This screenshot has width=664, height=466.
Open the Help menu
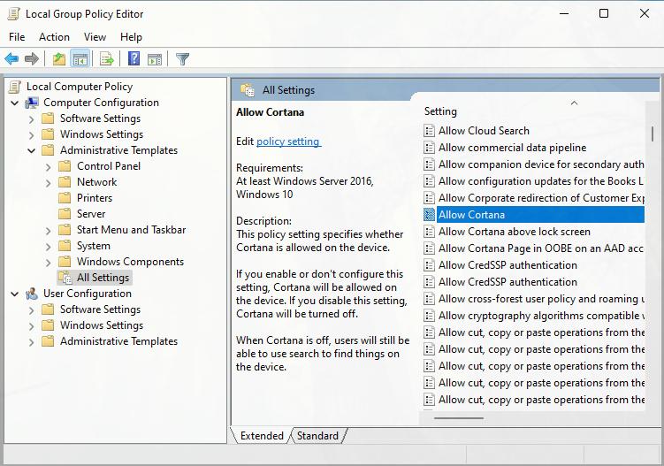click(x=131, y=37)
